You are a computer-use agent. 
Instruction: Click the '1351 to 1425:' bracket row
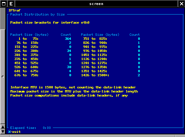pyautogui.click(x=94, y=71)
